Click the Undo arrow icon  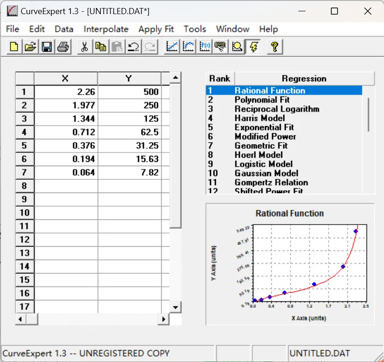[133, 47]
